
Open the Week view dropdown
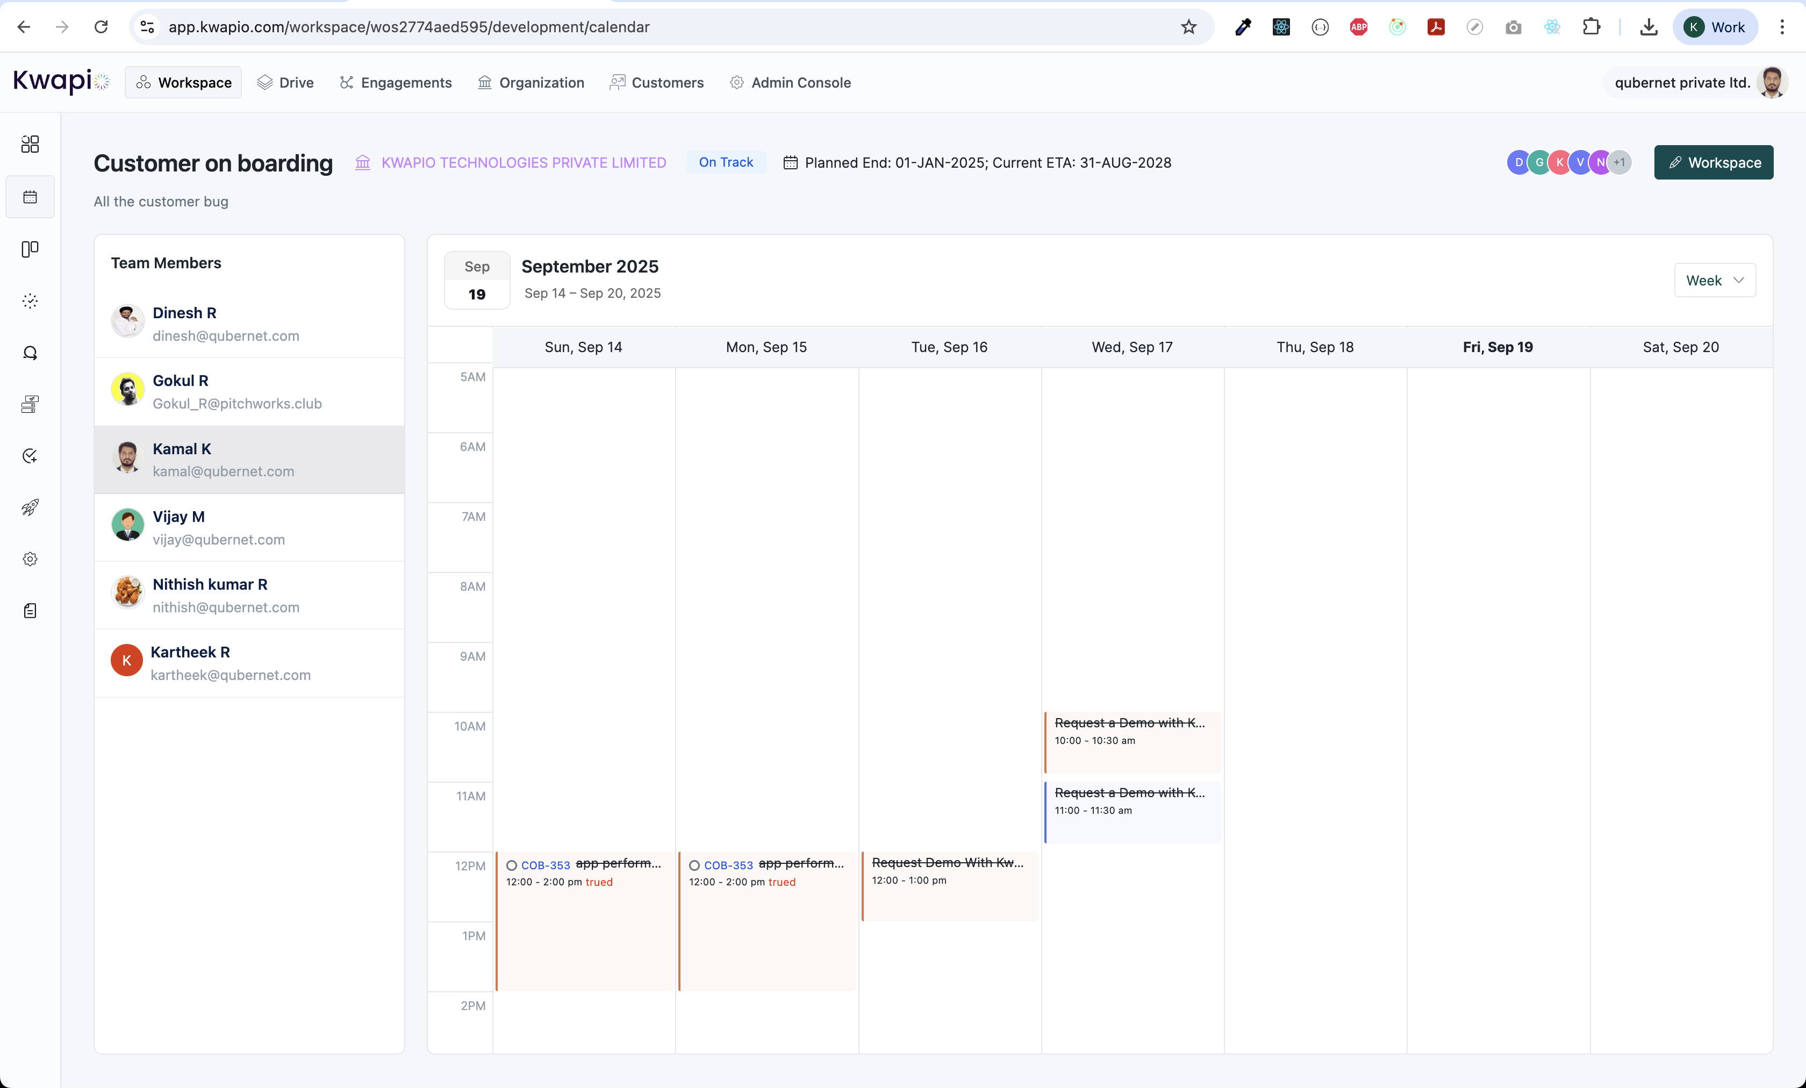(x=1714, y=280)
